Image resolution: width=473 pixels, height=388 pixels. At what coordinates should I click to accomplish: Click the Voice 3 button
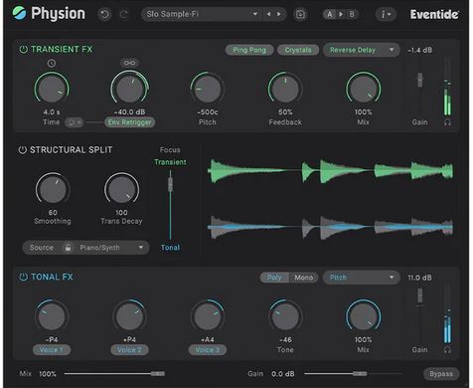(x=208, y=350)
